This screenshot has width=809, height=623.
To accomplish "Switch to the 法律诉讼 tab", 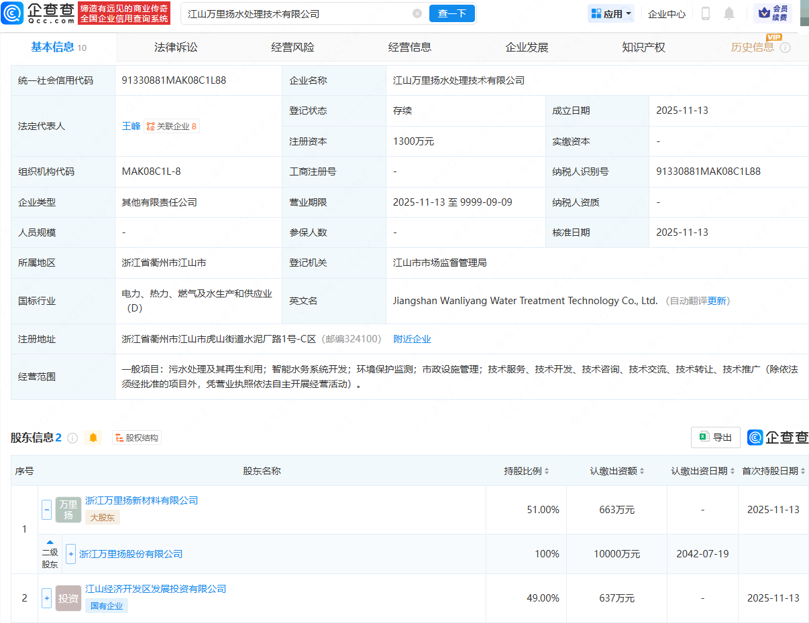I will point(176,48).
